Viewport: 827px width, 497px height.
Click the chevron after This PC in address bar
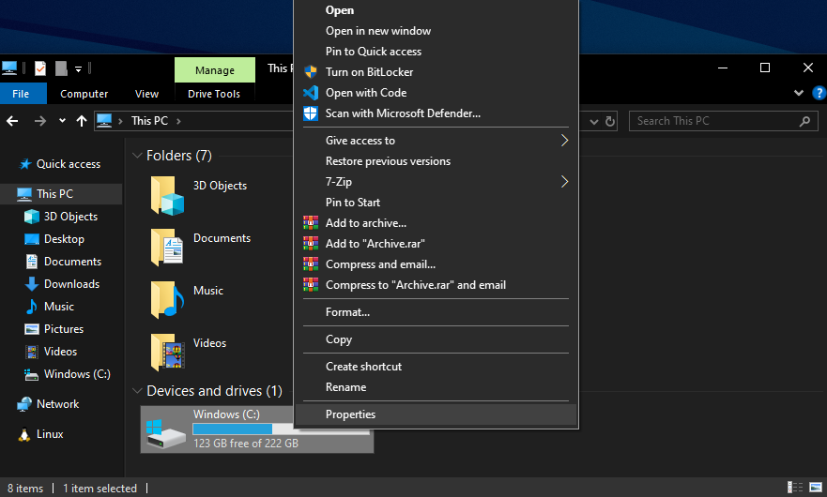(178, 121)
